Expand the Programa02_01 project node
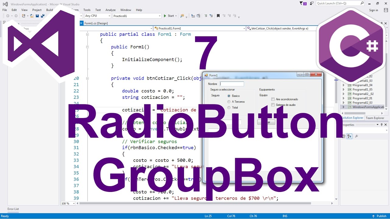The image size is (390, 219). point(343,98)
